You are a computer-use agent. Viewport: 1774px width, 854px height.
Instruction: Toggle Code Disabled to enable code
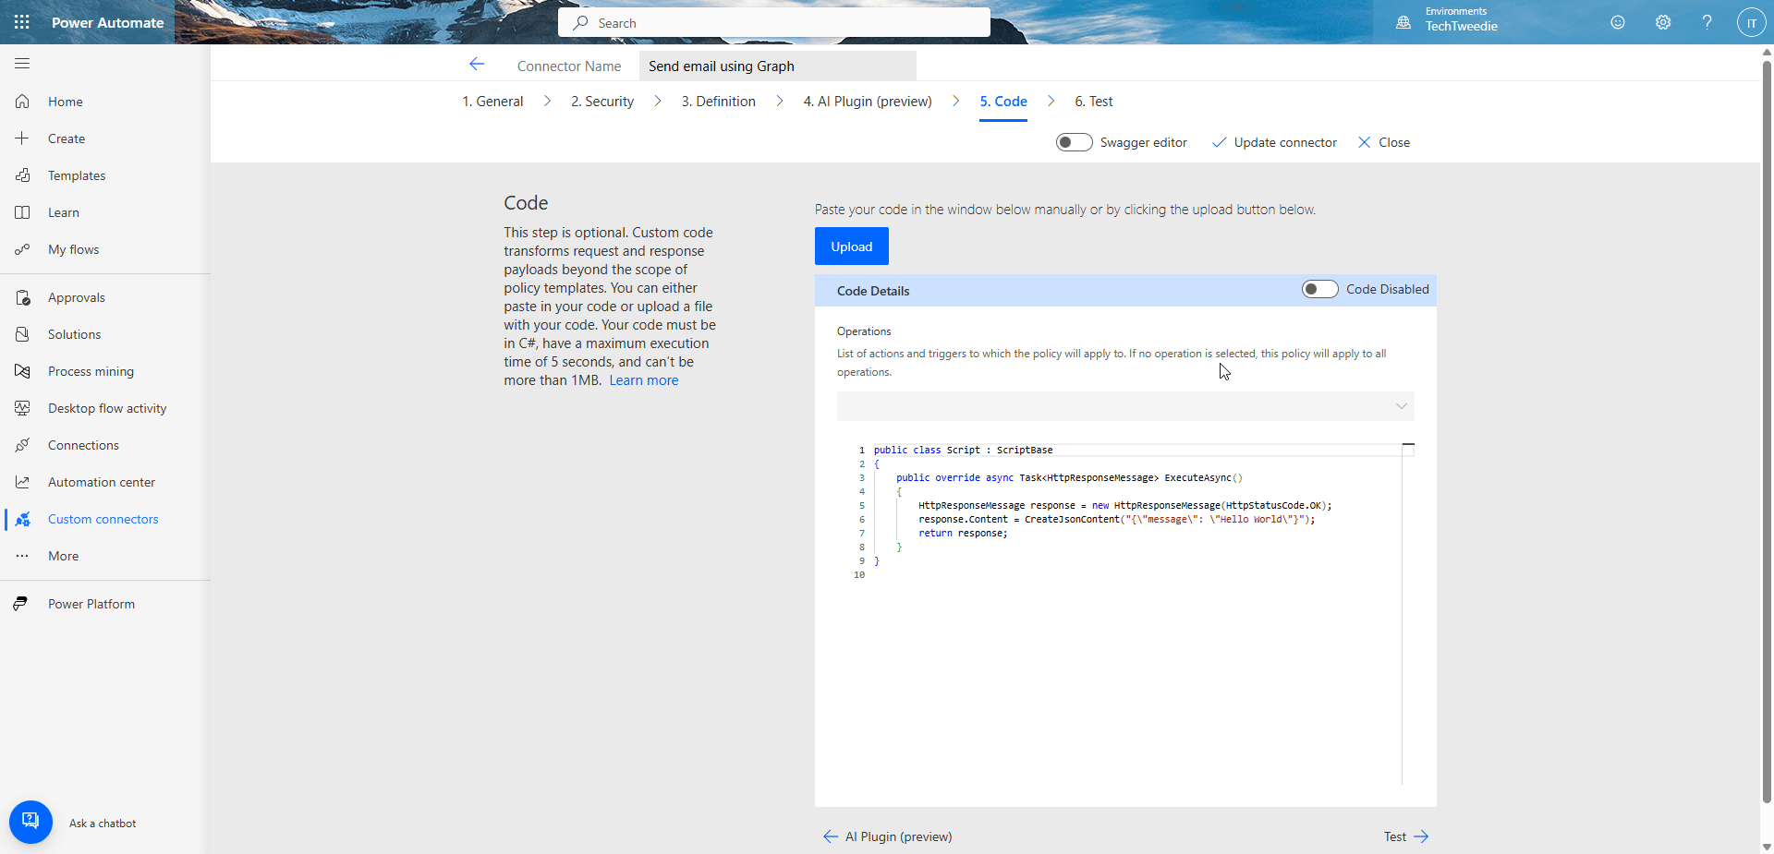coord(1319,289)
